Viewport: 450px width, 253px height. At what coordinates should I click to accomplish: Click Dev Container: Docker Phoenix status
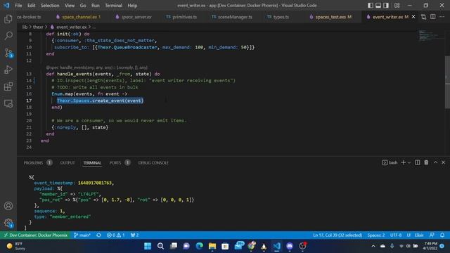coord(35,235)
